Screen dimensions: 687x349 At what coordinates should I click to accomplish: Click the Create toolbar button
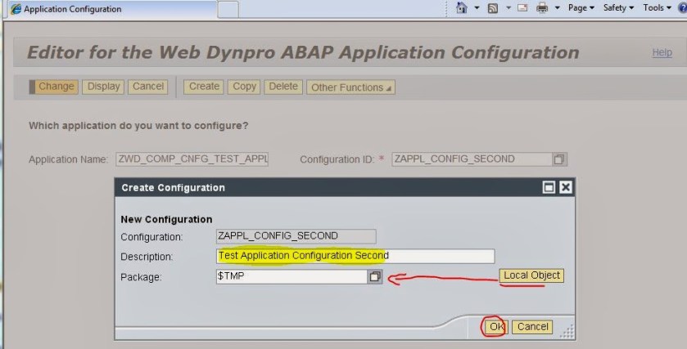(x=204, y=87)
